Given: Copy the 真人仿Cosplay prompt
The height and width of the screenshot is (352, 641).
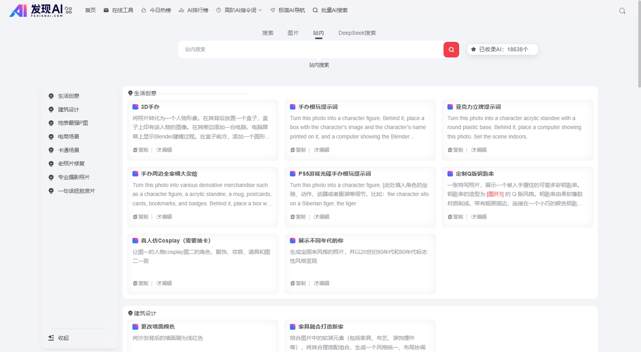Looking at the screenshot, I should coord(141,283).
